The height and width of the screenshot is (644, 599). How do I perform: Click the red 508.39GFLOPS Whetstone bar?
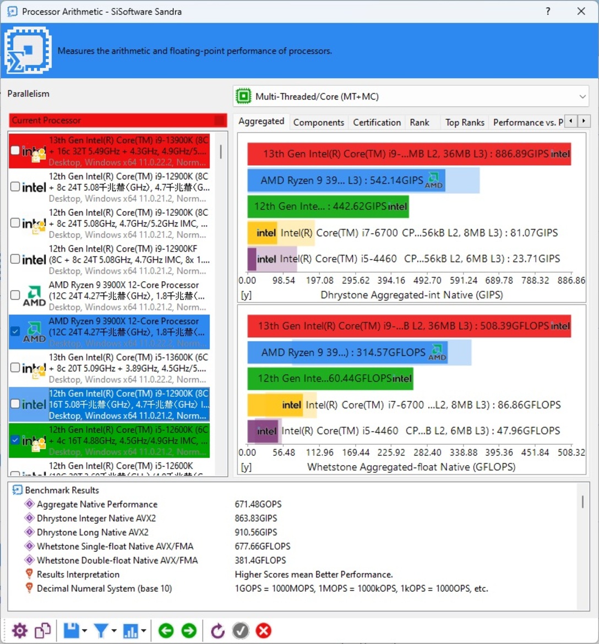(x=409, y=326)
